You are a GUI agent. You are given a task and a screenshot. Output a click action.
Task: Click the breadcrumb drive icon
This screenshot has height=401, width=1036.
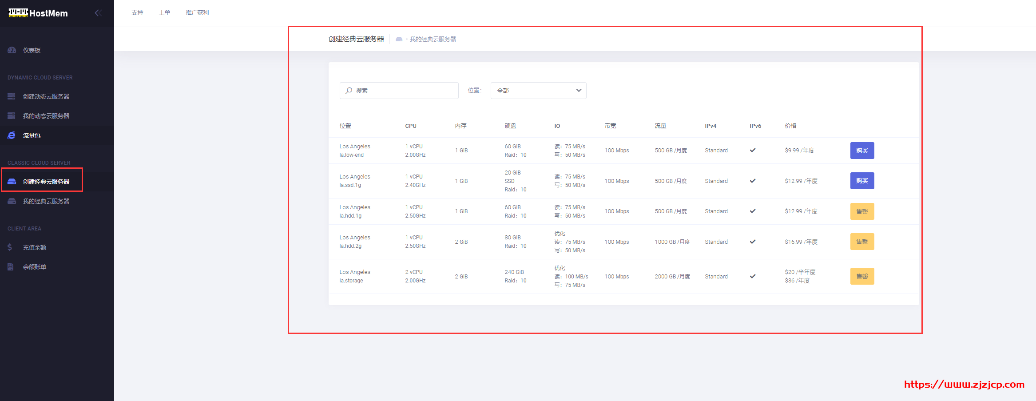(x=399, y=39)
